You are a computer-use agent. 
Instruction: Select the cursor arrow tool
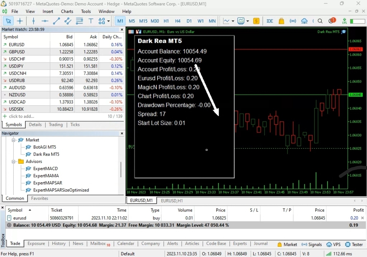point(8,21)
